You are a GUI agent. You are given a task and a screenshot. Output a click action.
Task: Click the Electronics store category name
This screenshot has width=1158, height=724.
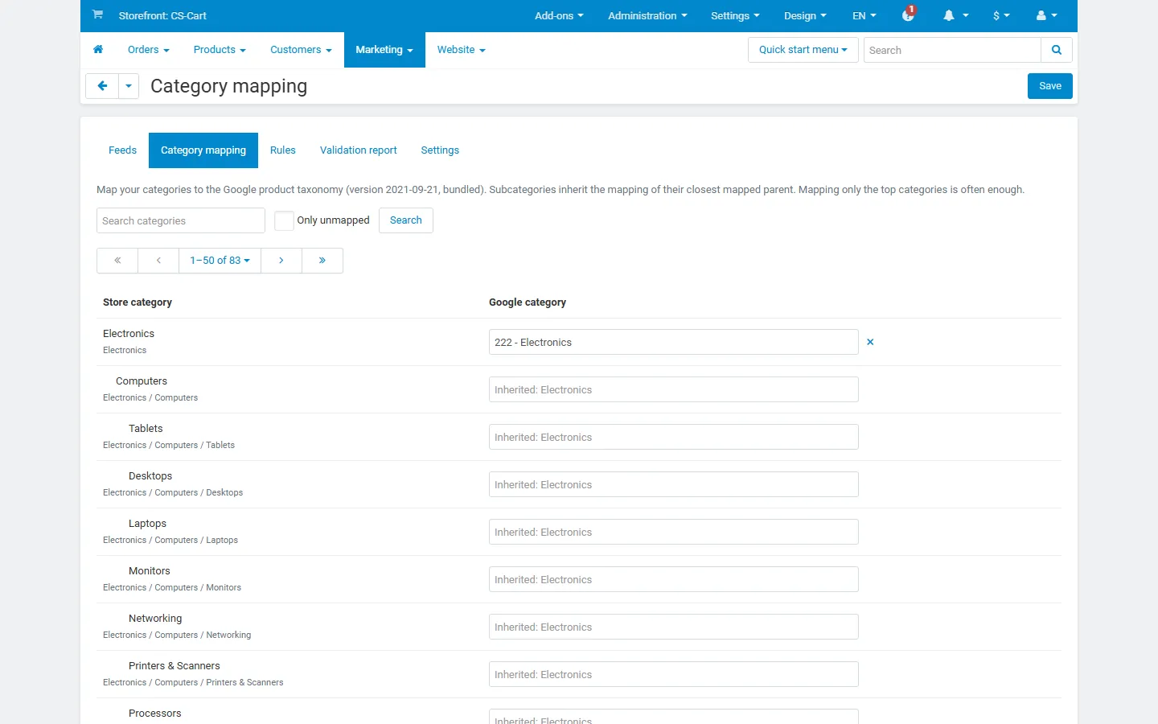129,334
